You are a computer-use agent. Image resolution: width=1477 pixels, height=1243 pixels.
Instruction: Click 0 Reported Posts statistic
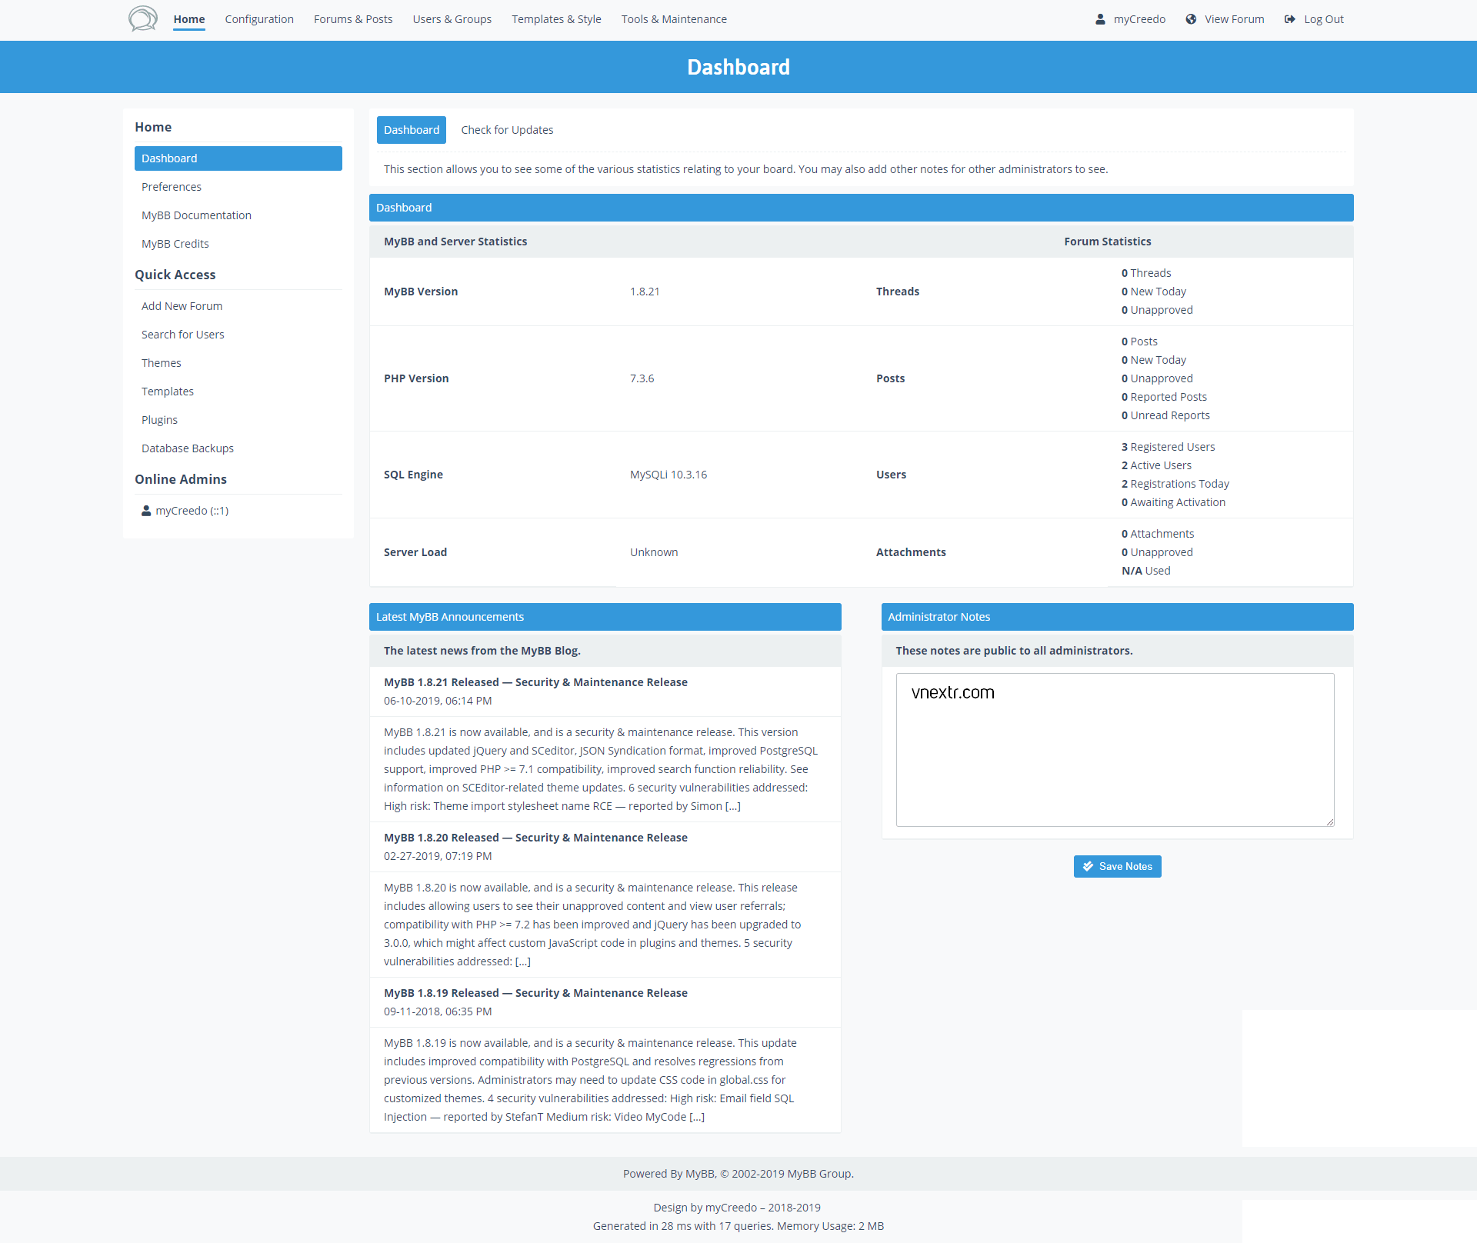click(x=1164, y=397)
